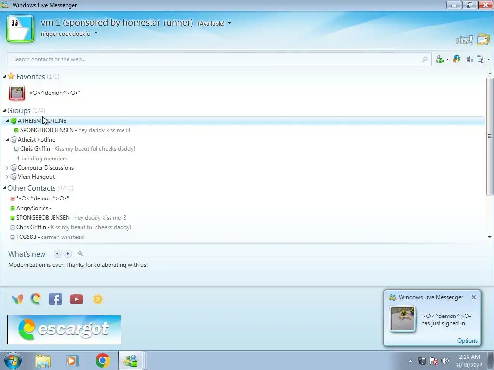
Task: Show hidden system tray icons
Action: pyautogui.click(x=410, y=361)
